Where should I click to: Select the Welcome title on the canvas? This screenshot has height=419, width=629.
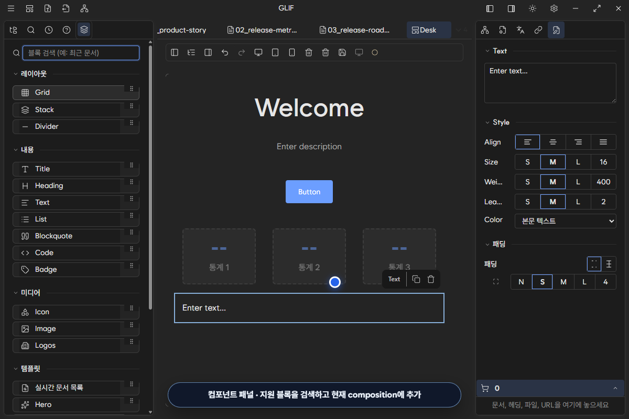pyautogui.click(x=309, y=108)
